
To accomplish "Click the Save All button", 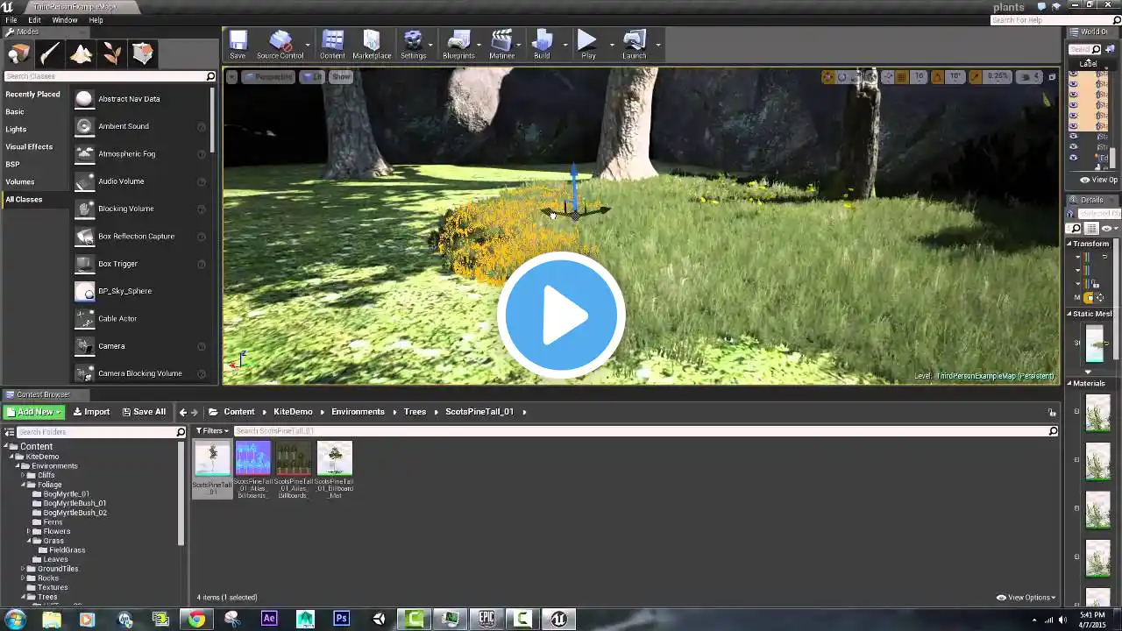I will coord(144,412).
